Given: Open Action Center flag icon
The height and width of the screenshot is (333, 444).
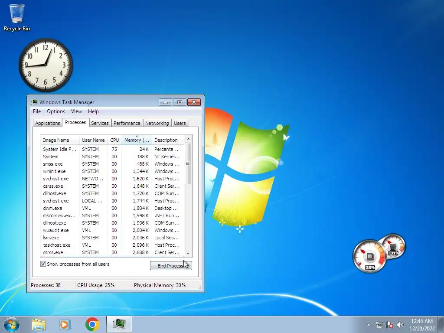Looking at the screenshot, I should click(x=390, y=325).
